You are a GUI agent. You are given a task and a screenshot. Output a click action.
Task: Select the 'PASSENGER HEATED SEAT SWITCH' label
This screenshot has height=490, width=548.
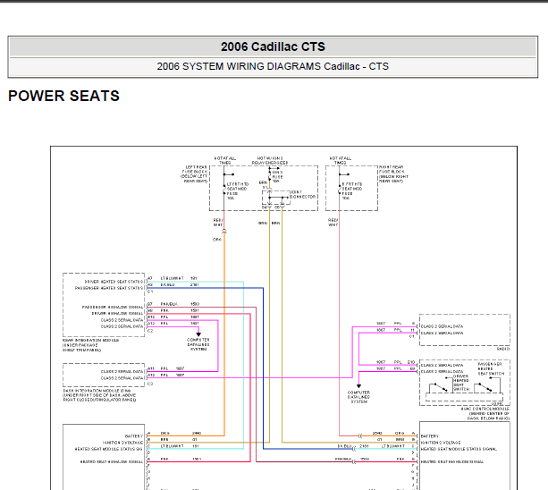point(491,368)
